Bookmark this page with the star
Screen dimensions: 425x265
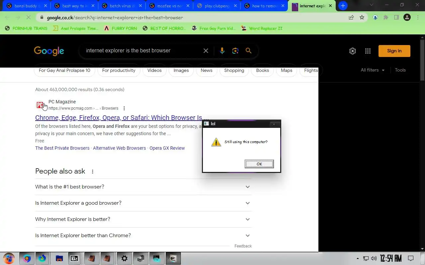click(362, 18)
